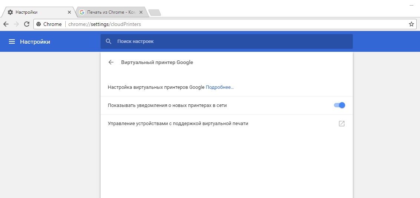Bookmark this page with star icon
The image size is (420, 198).
(x=411, y=24)
